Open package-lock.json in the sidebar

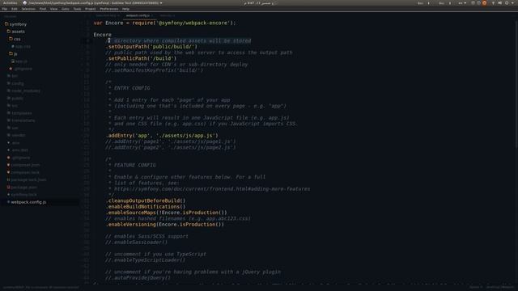pyautogui.click(x=28, y=179)
